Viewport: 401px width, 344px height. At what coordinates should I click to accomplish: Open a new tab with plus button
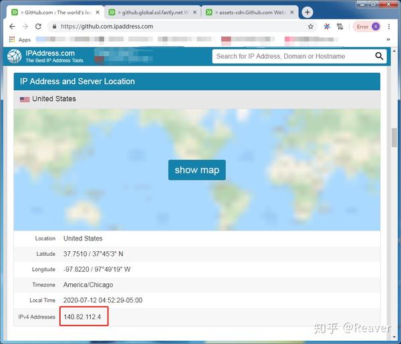(307, 12)
